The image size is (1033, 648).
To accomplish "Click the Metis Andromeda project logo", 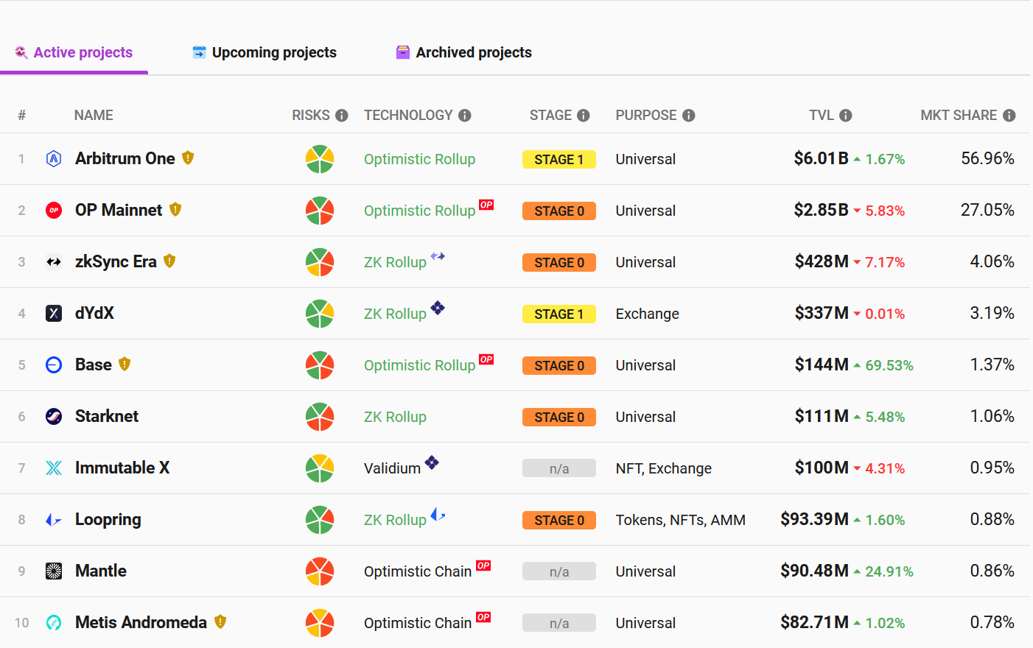I will (54, 623).
